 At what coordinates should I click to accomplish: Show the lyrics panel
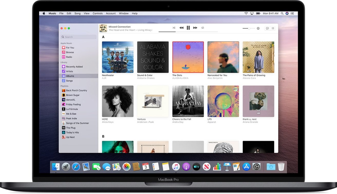[x=267, y=29]
